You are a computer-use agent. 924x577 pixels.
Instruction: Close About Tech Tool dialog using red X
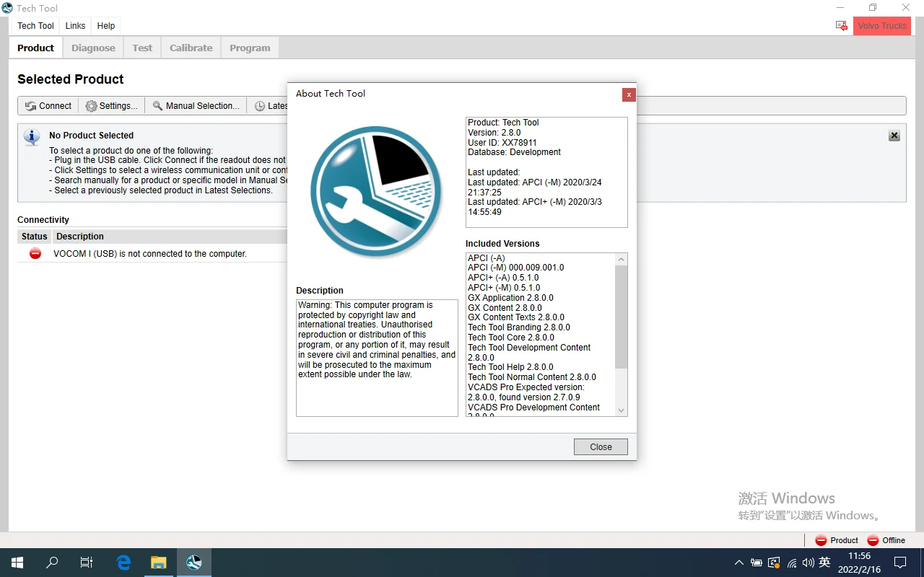pos(629,94)
